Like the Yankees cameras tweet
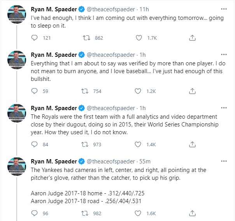This screenshot has height=221, width=235. pos(139,213)
